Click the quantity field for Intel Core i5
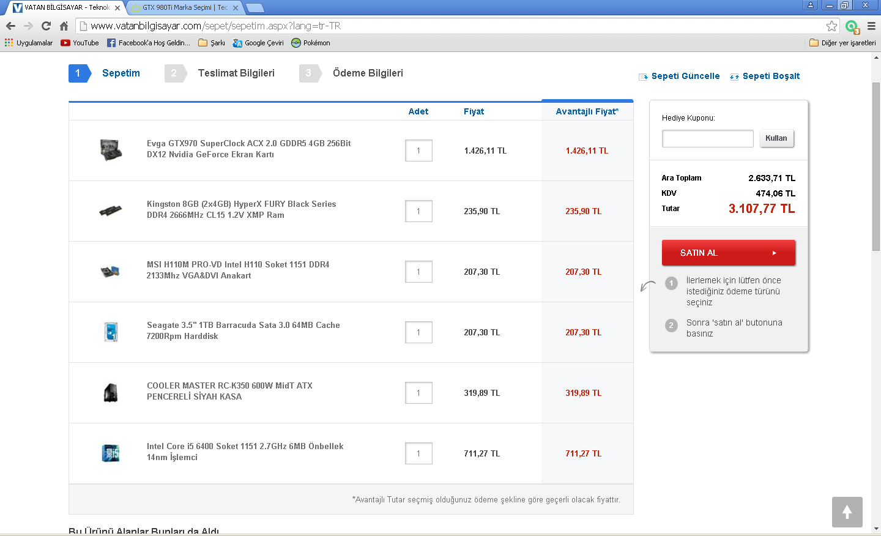Screen dimensions: 881x536 (418, 453)
